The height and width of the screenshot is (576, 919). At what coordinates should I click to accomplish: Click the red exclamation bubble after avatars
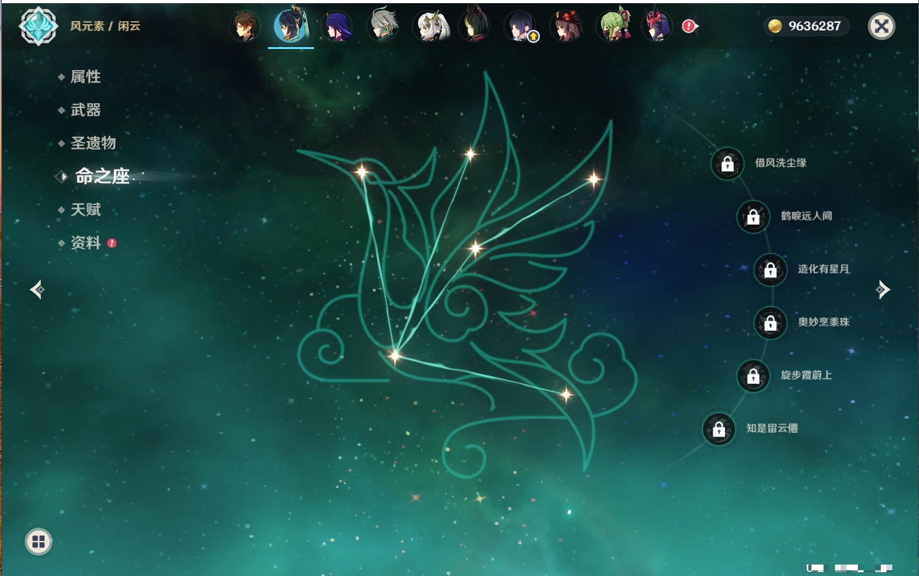click(x=689, y=26)
